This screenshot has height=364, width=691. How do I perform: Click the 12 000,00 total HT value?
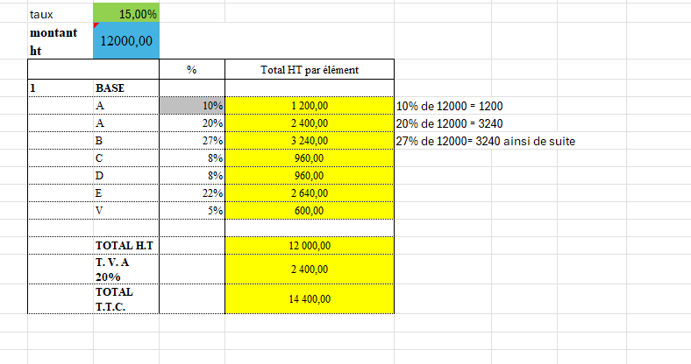coord(309,246)
